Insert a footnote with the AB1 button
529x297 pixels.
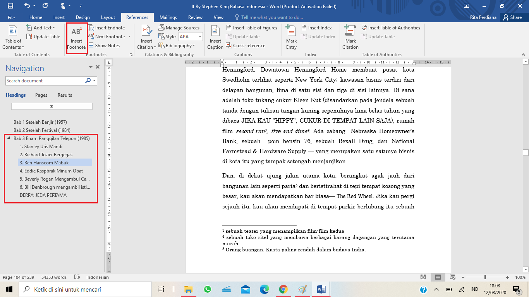tap(76, 38)
